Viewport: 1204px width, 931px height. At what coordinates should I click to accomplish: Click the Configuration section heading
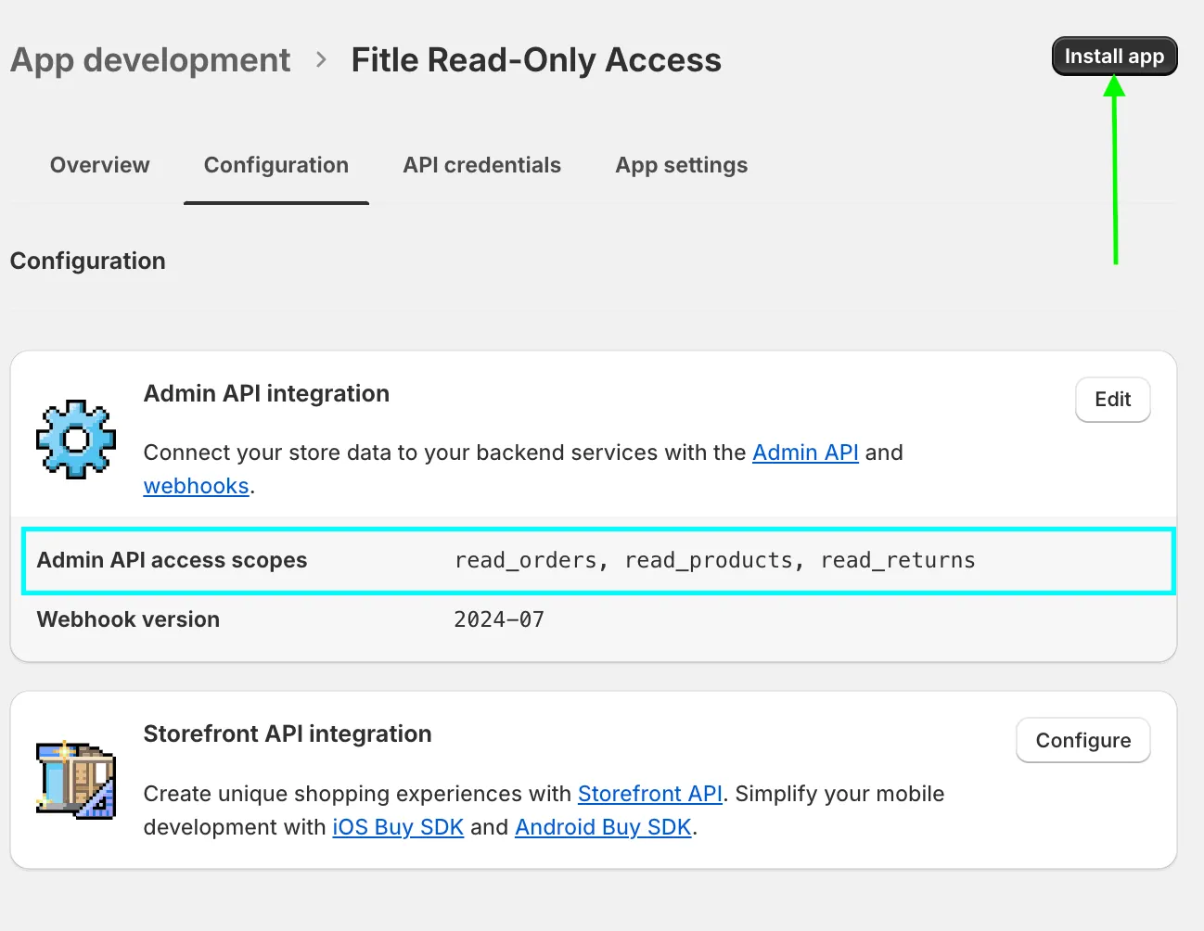pyautogui.click(x=88, y=261)
